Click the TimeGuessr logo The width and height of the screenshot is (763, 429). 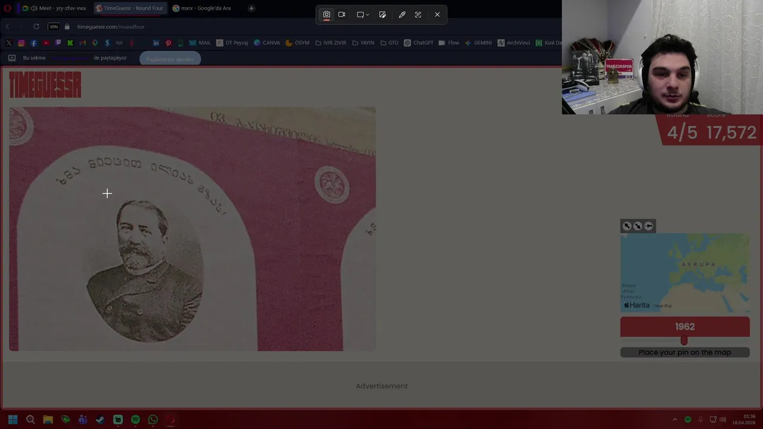[45, 85]
